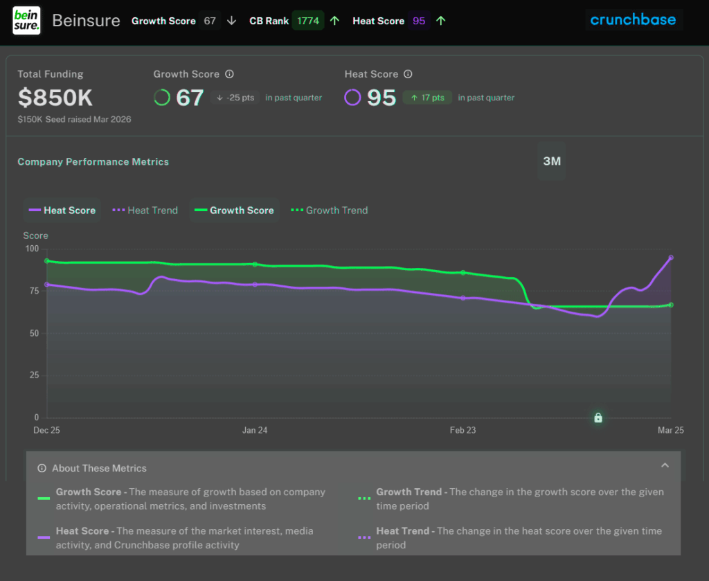Collapse the About These Metrics section
Screen dimensions: 709x581
(665, 465)
